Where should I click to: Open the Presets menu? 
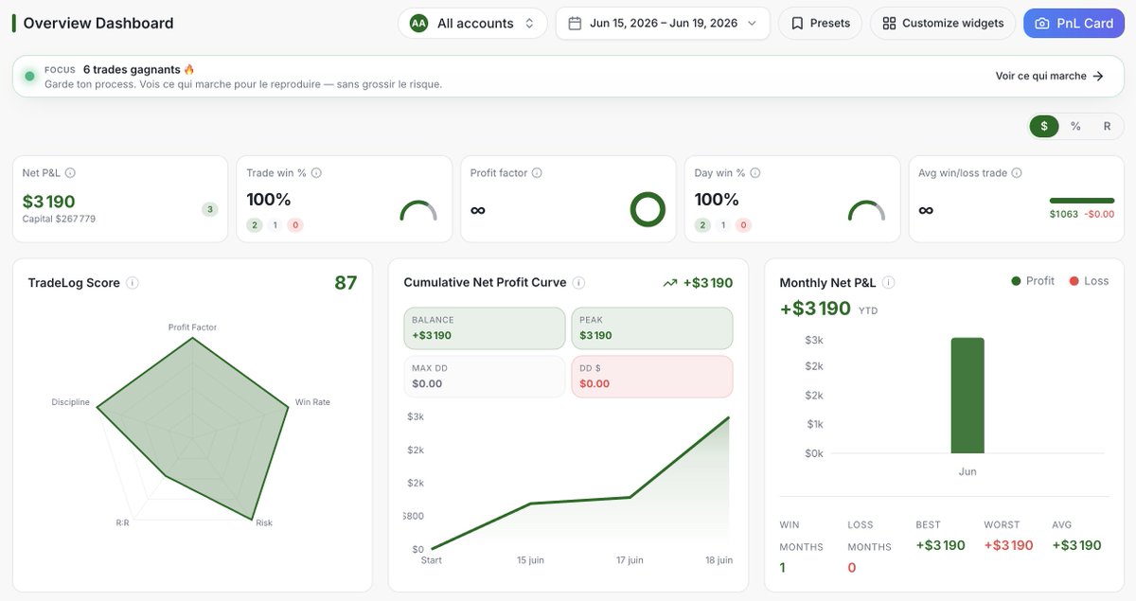tap(820, 23)
